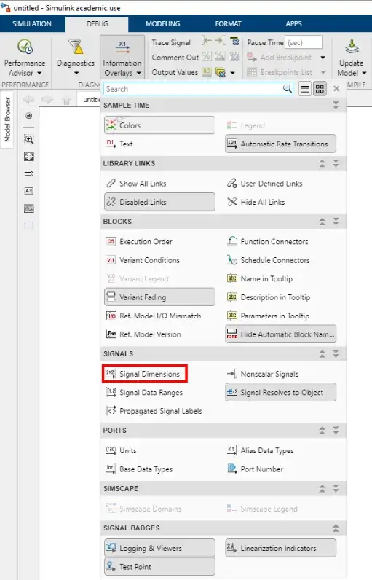Viewport: 372px width, 580px height.
Task: Select the Port Number overlay
Action: click(255, 469)
